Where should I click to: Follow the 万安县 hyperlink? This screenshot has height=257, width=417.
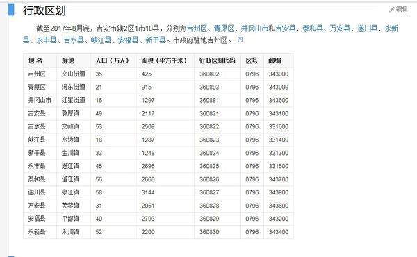[x=340, y=28]
